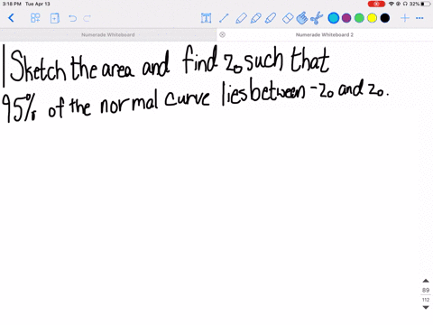Tap the page number 89 indicator

tap(426, 290)
